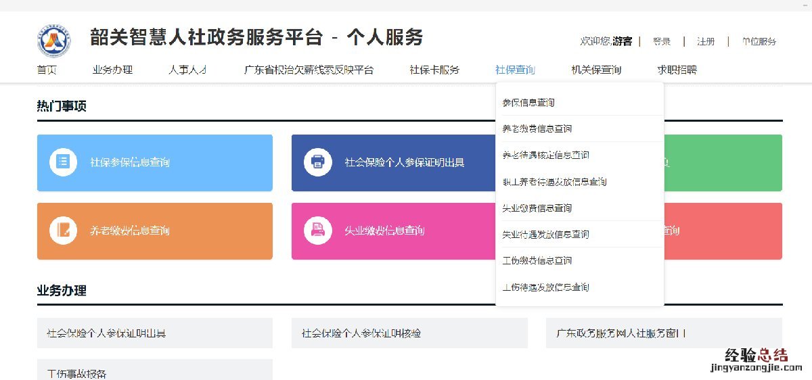Select 参保信息查询 from dropdown menu

point(528,103)
